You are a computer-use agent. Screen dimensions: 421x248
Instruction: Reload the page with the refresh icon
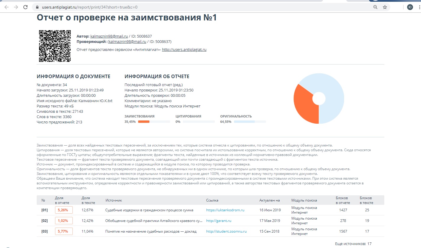(26, 7)
